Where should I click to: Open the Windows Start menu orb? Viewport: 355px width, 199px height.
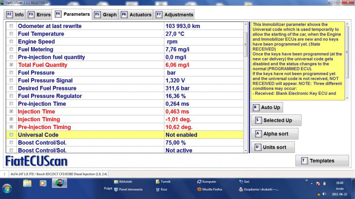(7, 188)
